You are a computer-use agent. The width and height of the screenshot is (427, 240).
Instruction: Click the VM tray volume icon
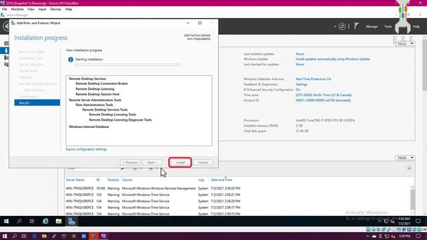coord(392,221)
